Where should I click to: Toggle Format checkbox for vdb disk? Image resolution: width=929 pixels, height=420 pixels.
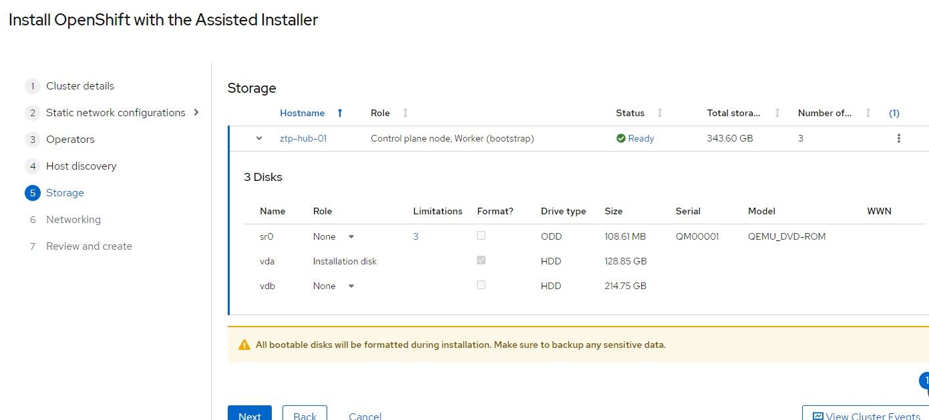point(482,285)
